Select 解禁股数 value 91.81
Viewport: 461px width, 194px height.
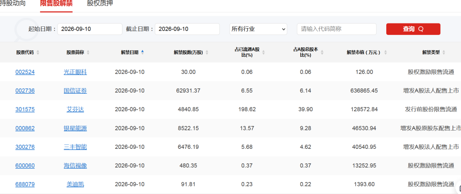[188, 185]
